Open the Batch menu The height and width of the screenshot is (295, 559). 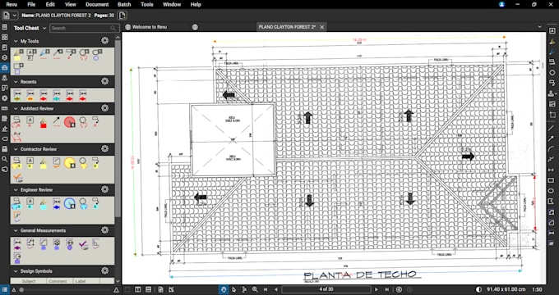coord(124,5)
